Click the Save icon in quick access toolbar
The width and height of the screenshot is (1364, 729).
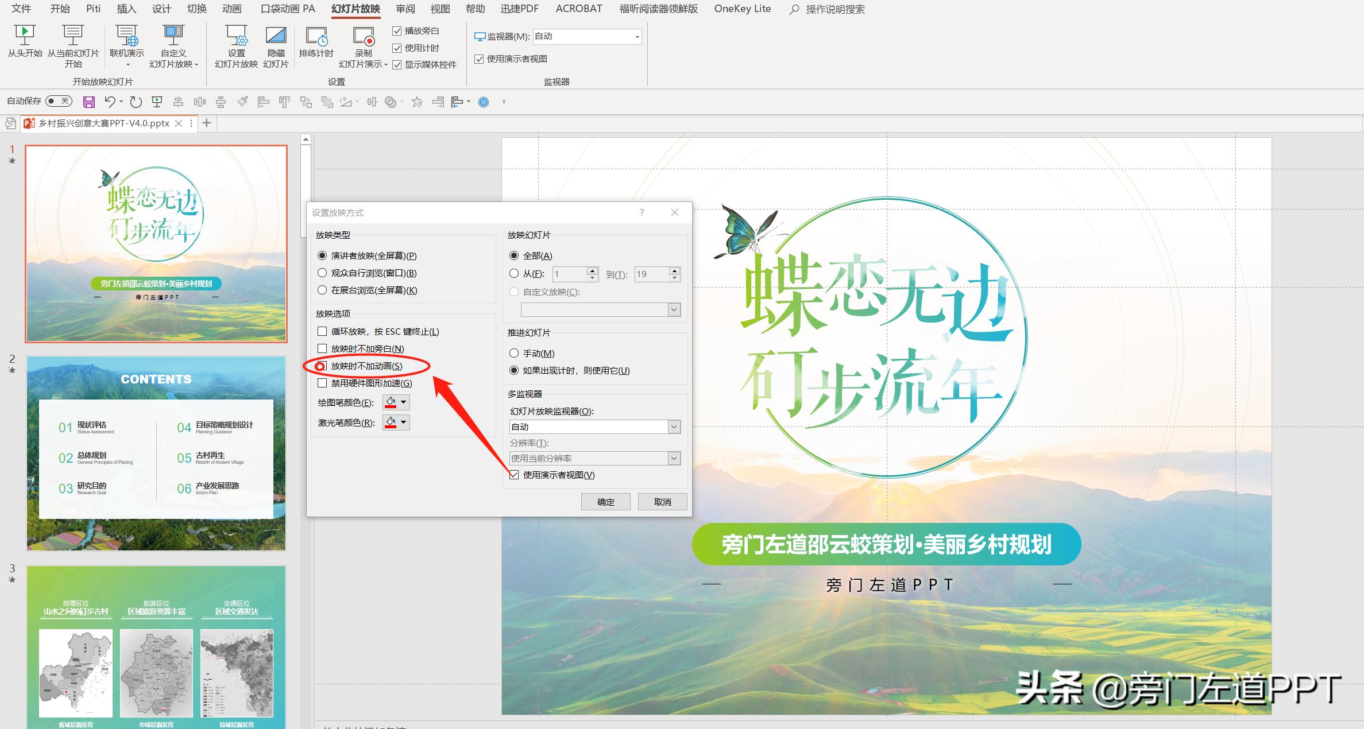pyautogui.click(x=89, y=102)
